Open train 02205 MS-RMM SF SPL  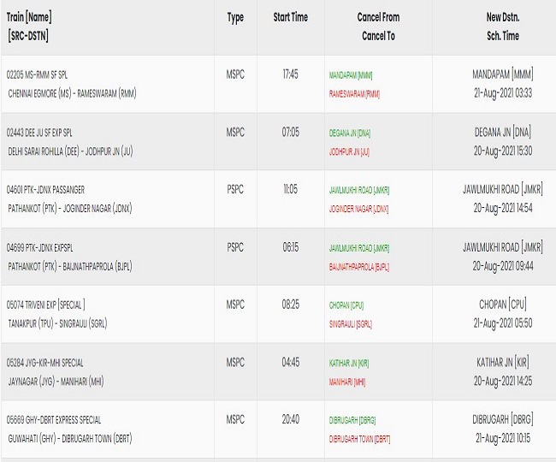(x=37, y=74)
